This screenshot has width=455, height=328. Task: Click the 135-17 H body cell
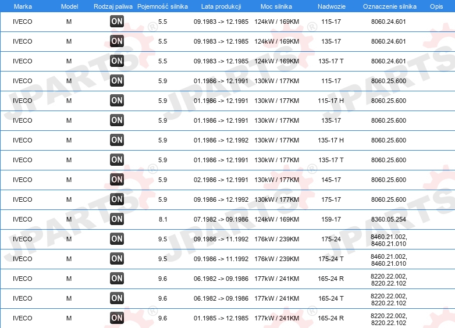(331, 140)
